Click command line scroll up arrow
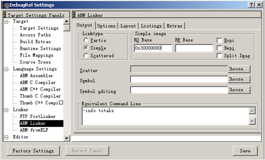265x160 pixels. coord(252,111)
